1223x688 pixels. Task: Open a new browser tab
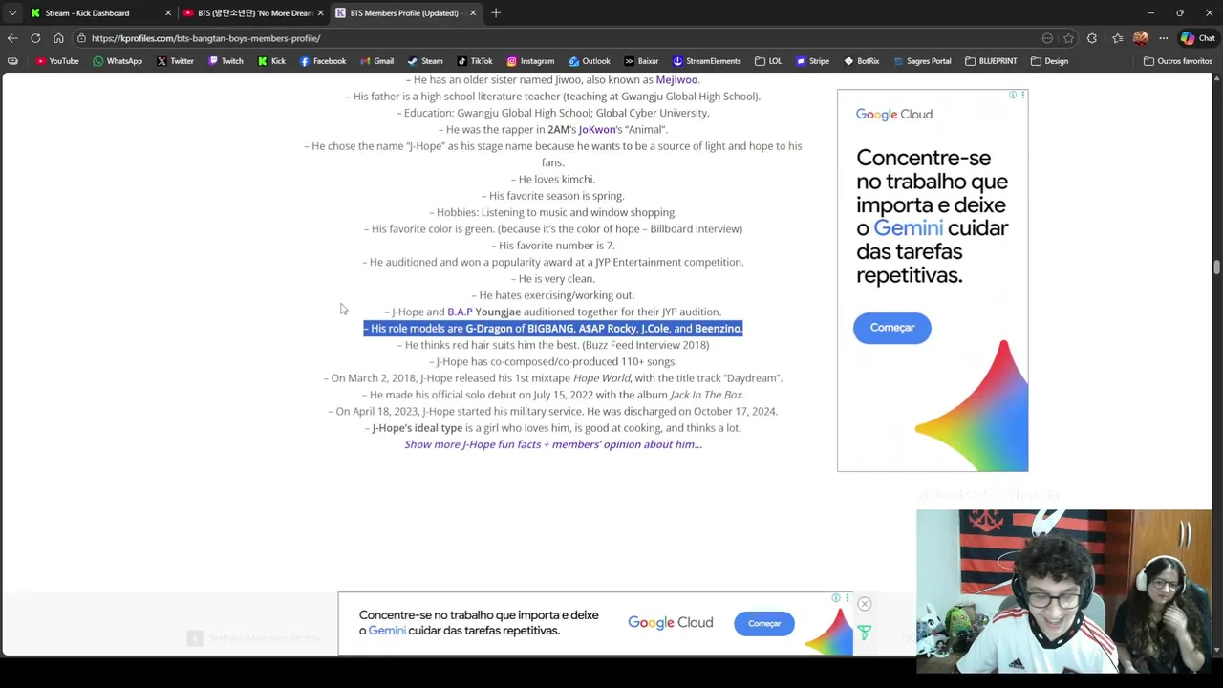(x=496, y=13)
